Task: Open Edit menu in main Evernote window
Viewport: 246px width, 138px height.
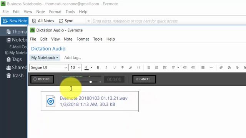Action: (x=16, y=12)
